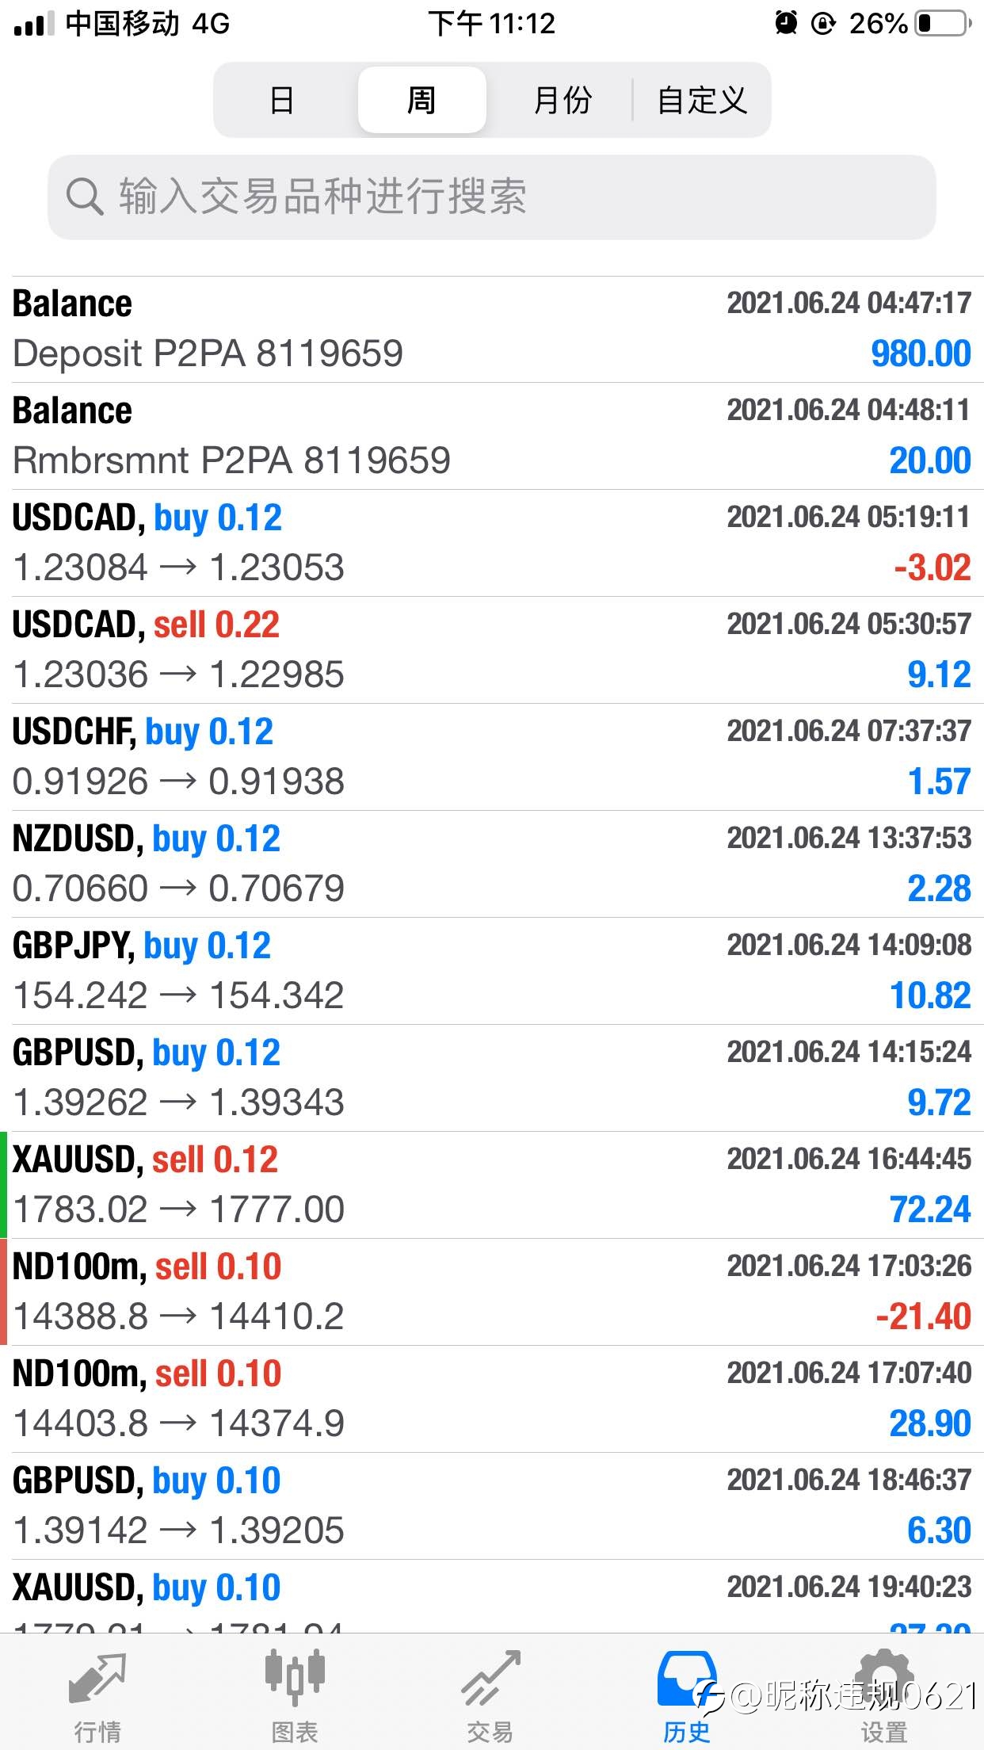Viewport: 984px width, 1750px height.
Task: Tap the battery indicator in status bar
Action: (x=943, y=23)
